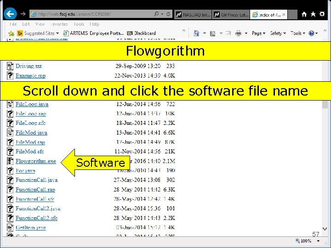Viewport: 331px width, 248px height.
Task: Open the zoom level dropdown in the status bar
Action: click(318, 241)
